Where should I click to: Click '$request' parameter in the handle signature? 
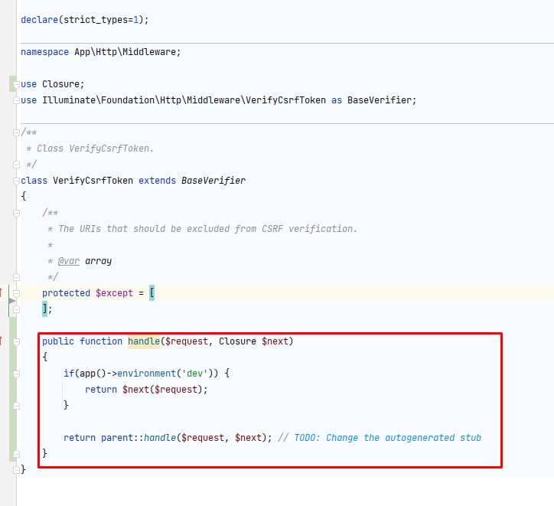[x=186, y=341]
